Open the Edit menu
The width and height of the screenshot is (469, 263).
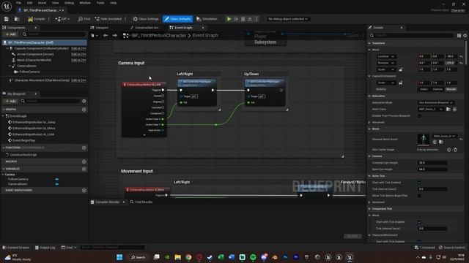29,3
